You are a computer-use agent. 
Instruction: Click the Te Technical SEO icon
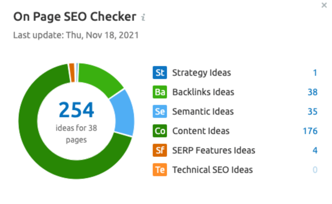(160, 170)
